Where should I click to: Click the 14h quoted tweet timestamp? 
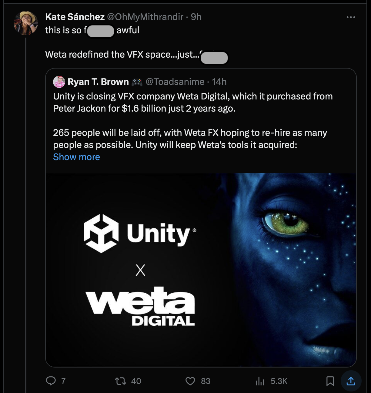(x=219, y=82)
